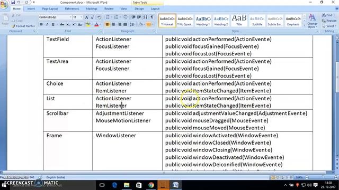The image size is (339, 190).
Task: Click the Change Case Aa icon
Action: click(80, 25)
